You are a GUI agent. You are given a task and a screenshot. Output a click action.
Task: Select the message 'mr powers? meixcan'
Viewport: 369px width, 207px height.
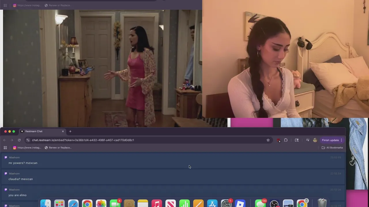click(x=23, y=163)
